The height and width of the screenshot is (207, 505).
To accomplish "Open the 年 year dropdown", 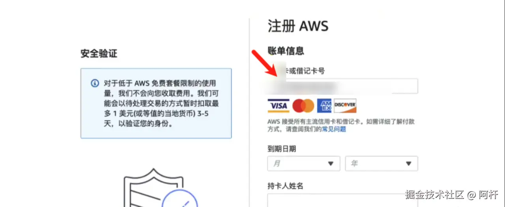I will click(x=381, y=163).
